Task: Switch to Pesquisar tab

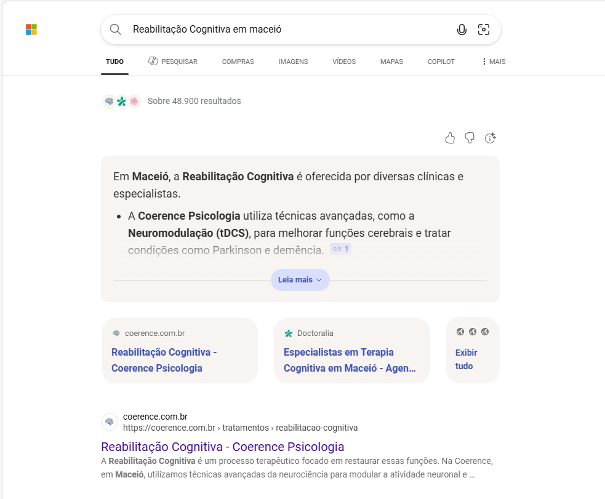Action: click(x=173, y=62)
